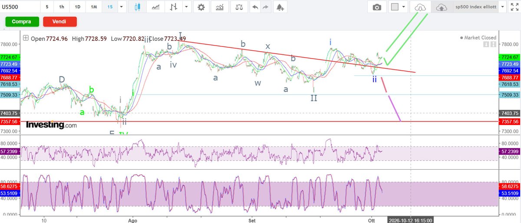Screen dimensions: 521x223
Task: Open the chart properties gear
Action: click(201, 7)
